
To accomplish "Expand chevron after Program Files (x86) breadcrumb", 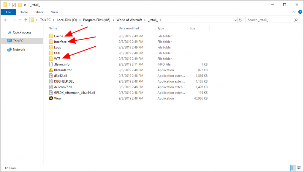I will (x=113, y=20).
